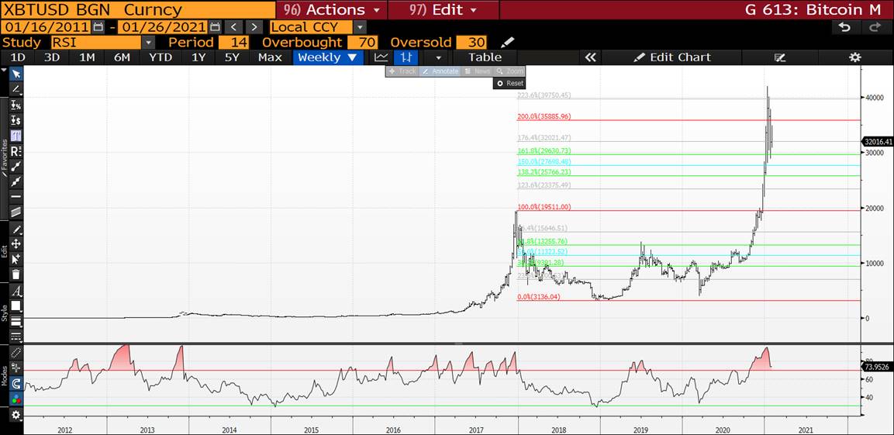Click the undo arrow at top right
The width and height of the screenshot is (894, 435).
pyautogui.click(x=845, y=27)
